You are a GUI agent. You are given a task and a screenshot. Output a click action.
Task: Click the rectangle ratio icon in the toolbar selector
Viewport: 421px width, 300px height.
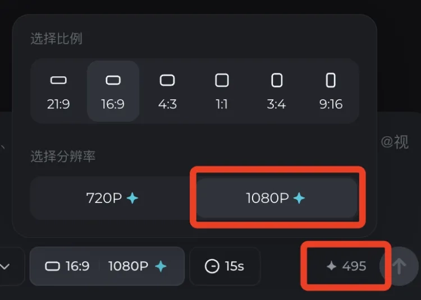pos(53,266)
